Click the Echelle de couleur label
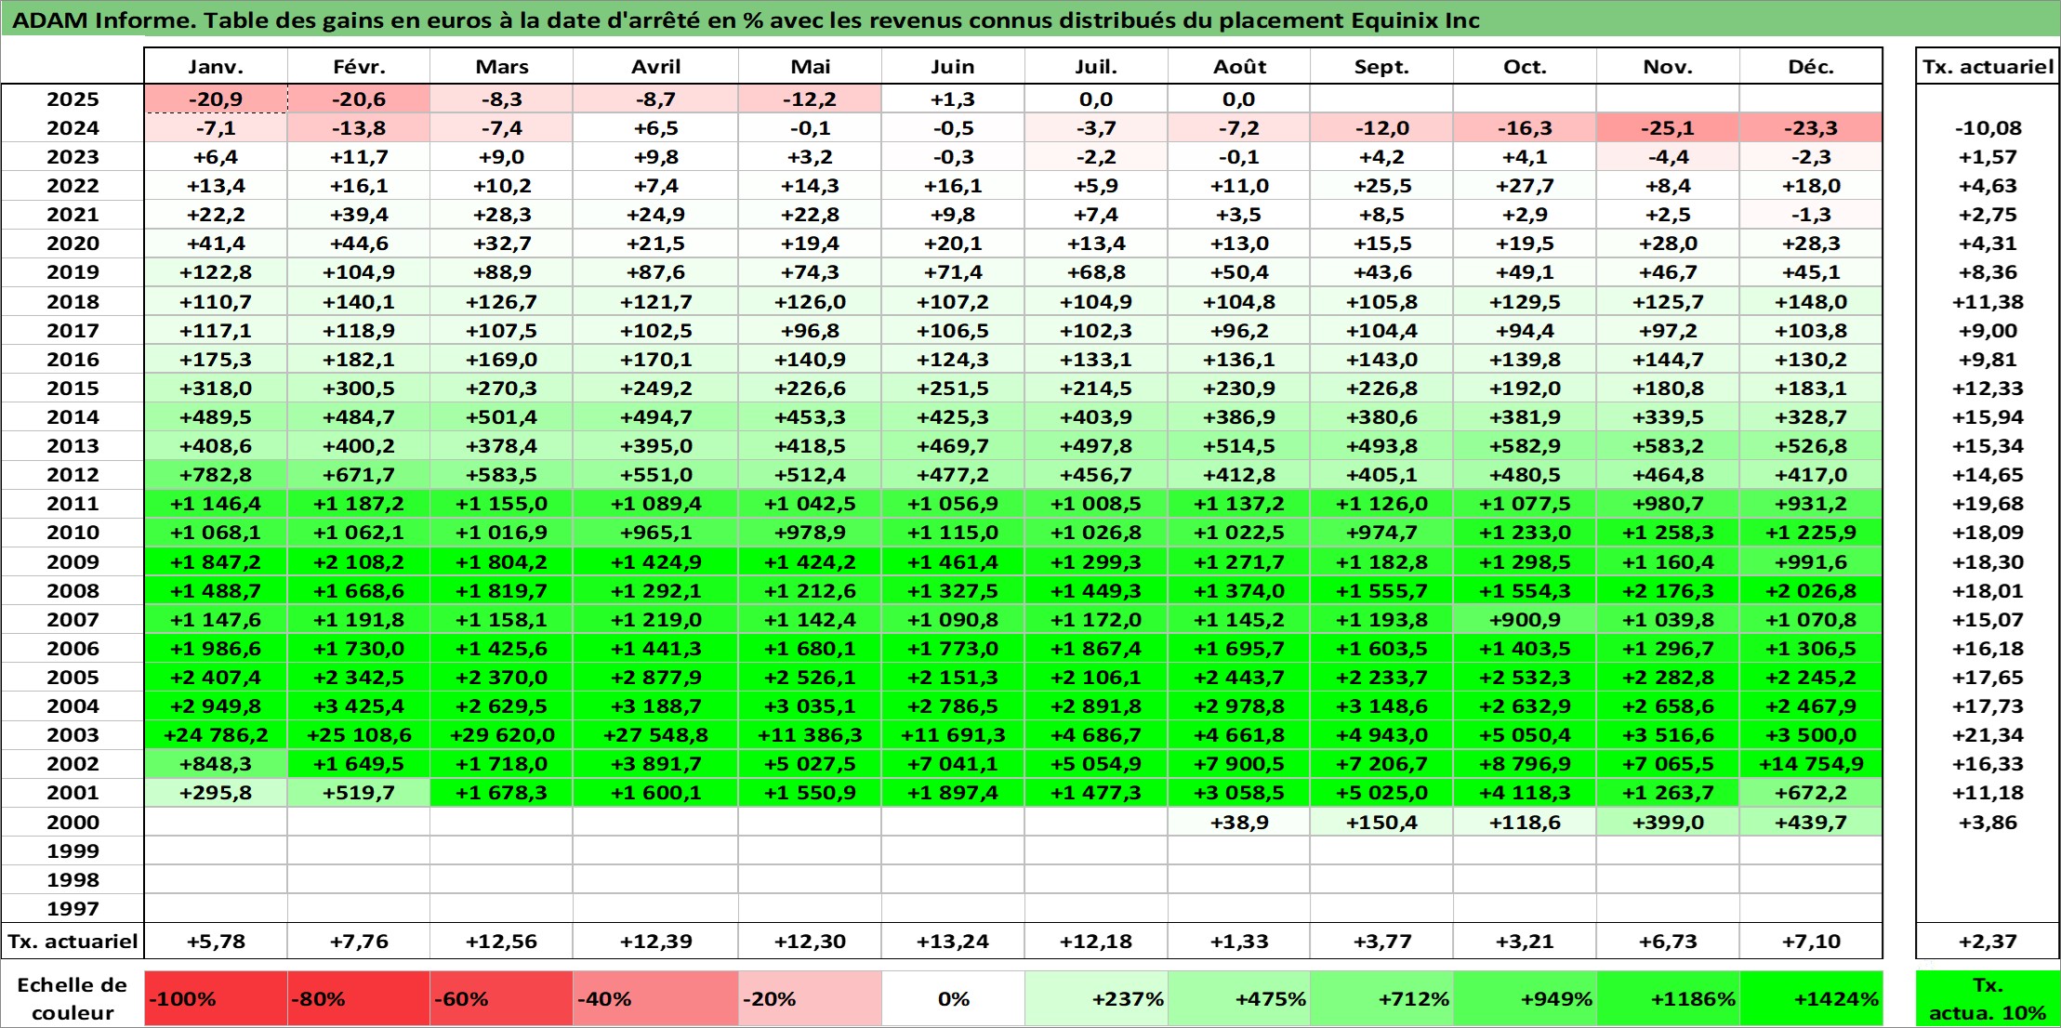 73,999
